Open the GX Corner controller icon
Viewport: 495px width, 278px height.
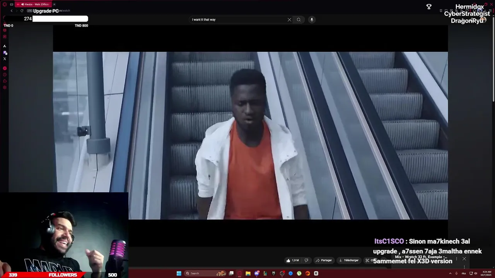pos(12,4)
